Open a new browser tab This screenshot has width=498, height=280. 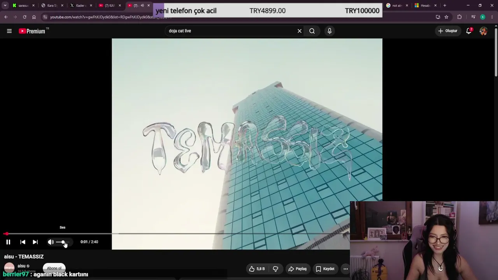[445, 5]
